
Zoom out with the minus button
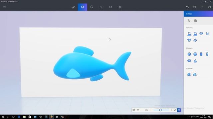[x=151, y=110]
